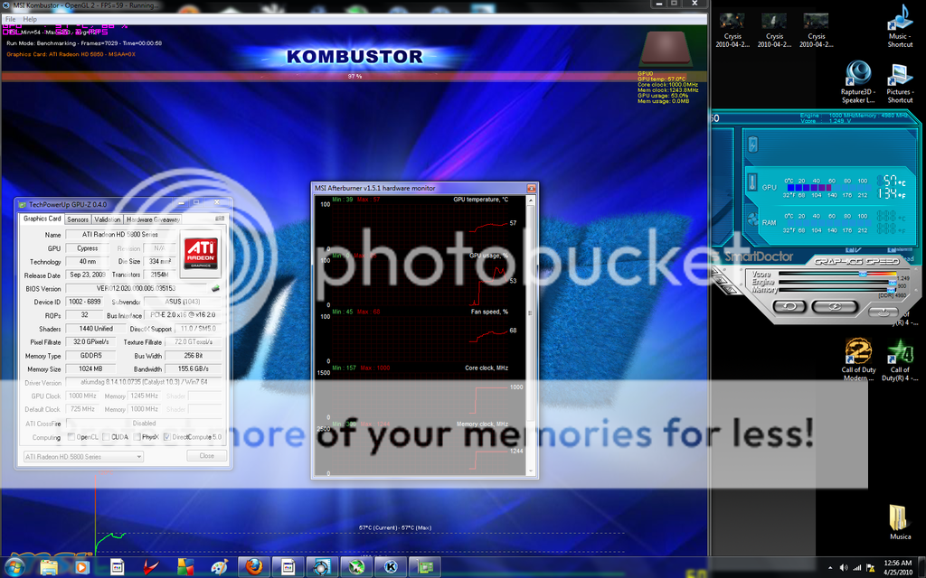
Task: Open the Musica folder on the desktop
Action: (x=900, y=522)
